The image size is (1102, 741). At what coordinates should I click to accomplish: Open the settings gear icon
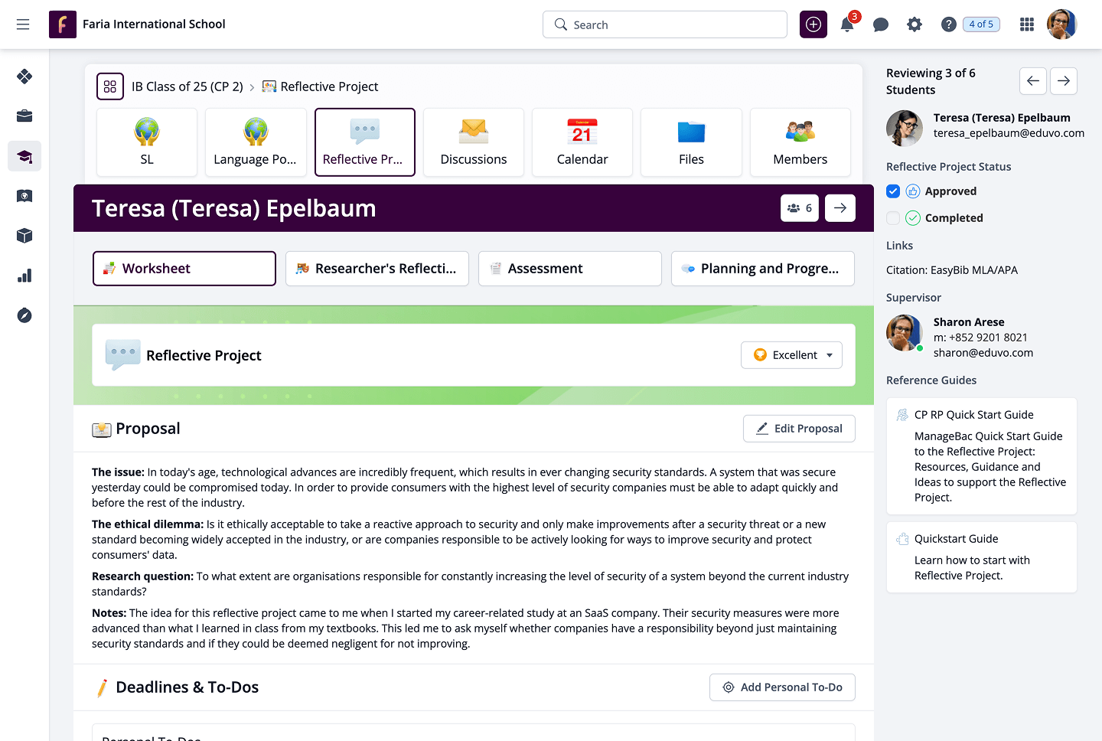coord(915,24)
